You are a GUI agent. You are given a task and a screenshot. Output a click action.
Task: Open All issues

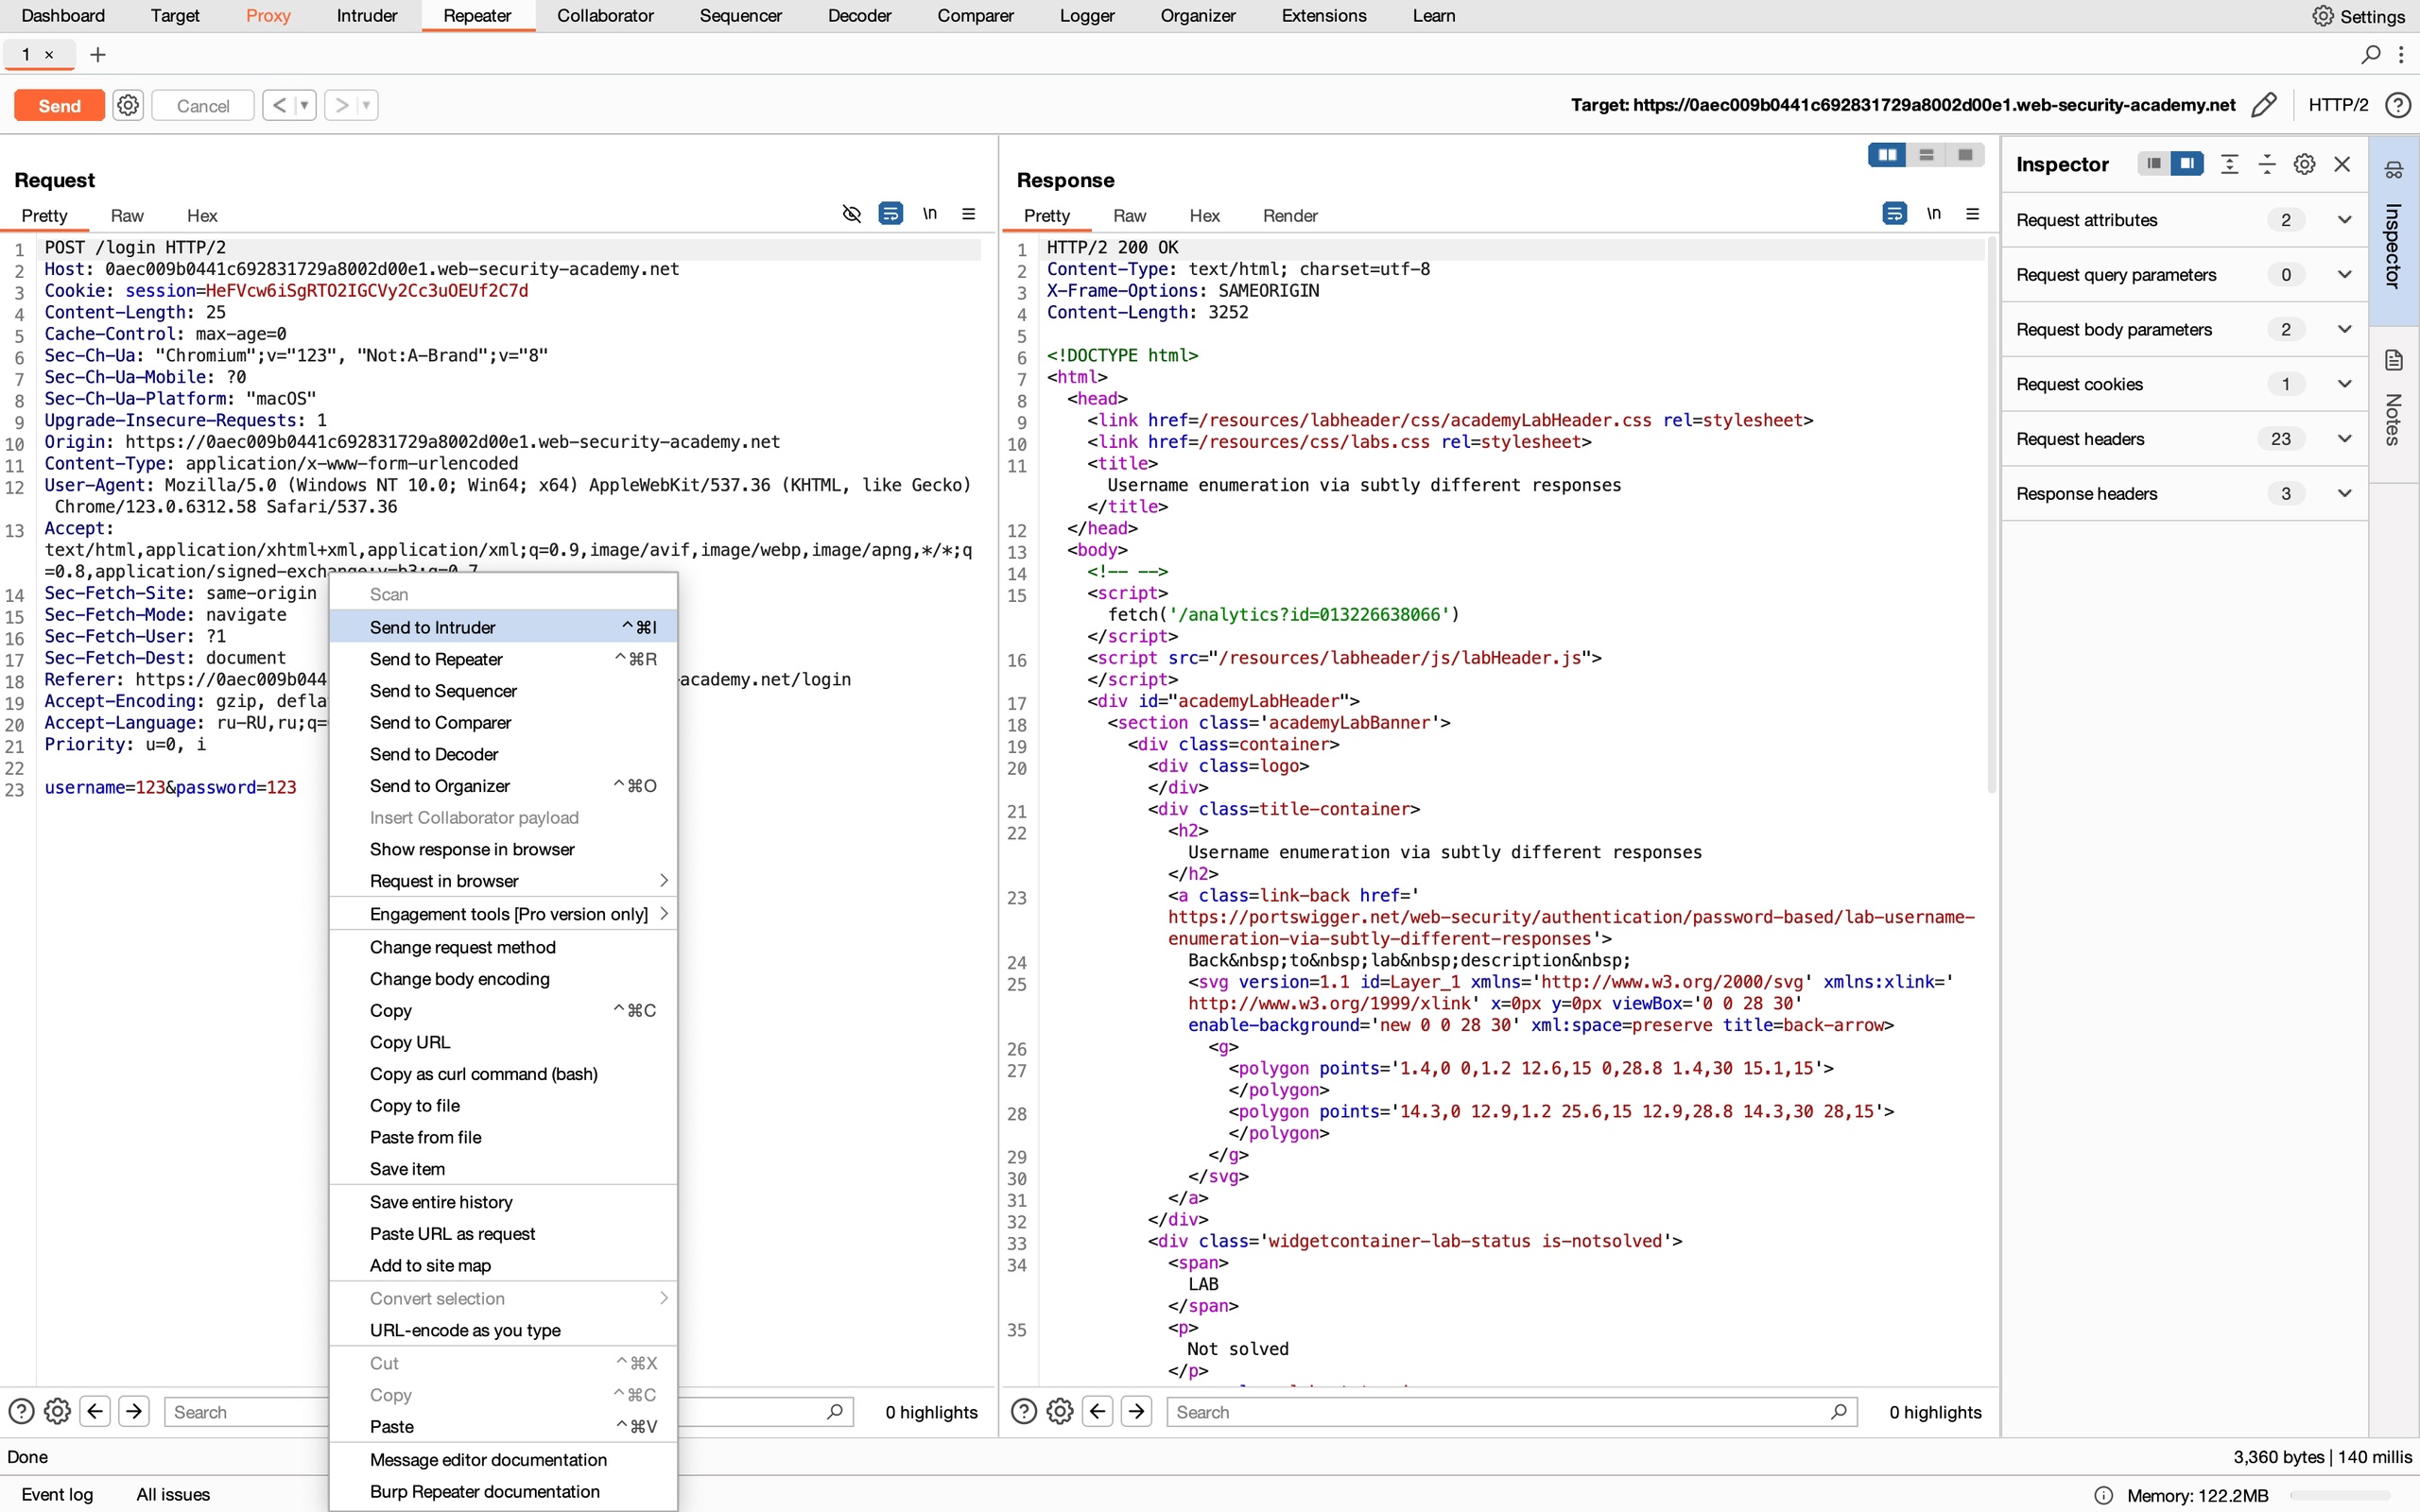173,1494
